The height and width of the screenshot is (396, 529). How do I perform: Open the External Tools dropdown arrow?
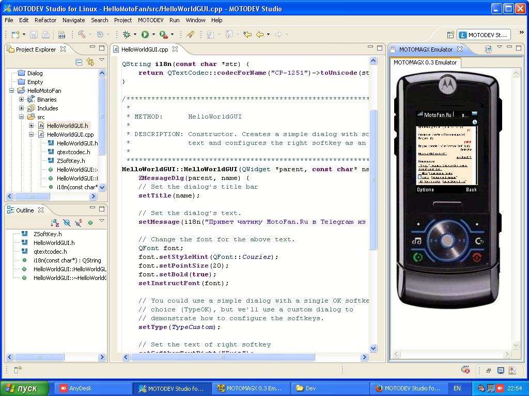pyautogui.click(x=172, y=35)
